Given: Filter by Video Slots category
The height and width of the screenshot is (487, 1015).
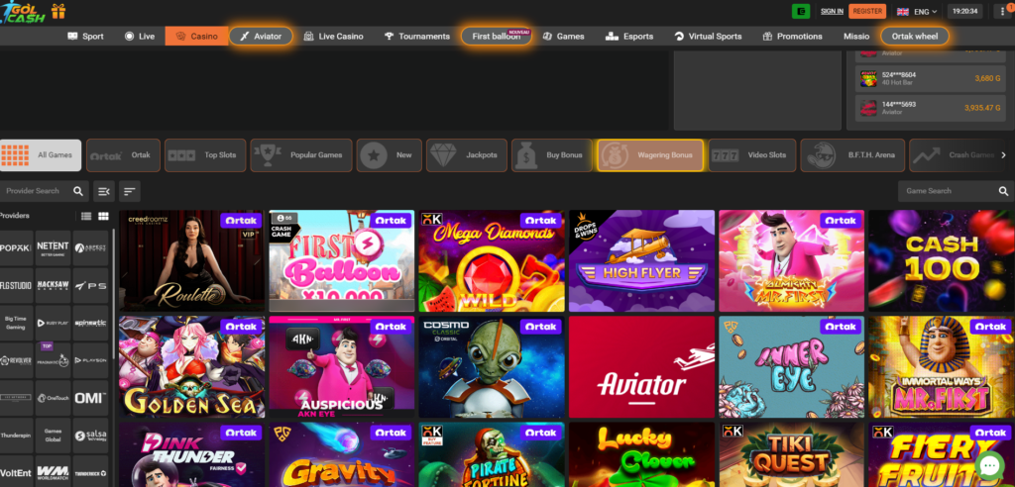Looking at the screenshot, I should [x=752, y=155].
